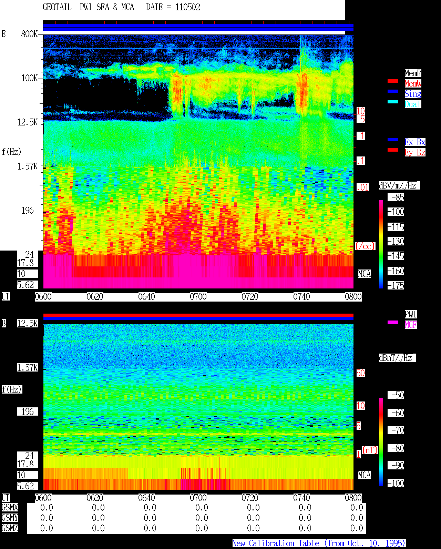Click the red bar above B spectrogram
The width and height of the screenshot is (441, 549).
click(x=198, y=315)
